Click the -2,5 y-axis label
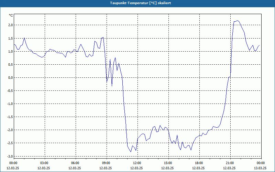The width and height of the screenshot is (275, 172). (x=10, y=143)
